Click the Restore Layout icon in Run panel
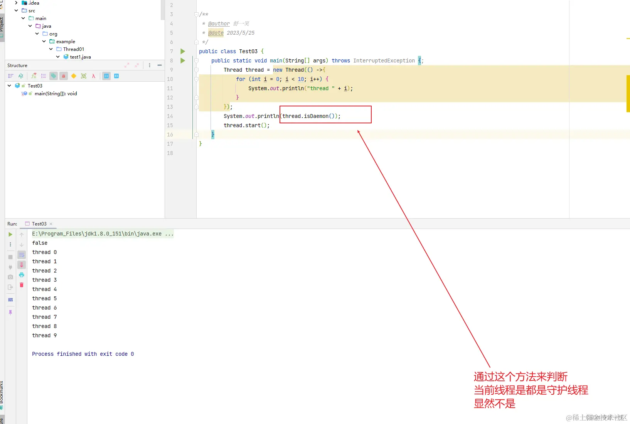 click(10, 299)
